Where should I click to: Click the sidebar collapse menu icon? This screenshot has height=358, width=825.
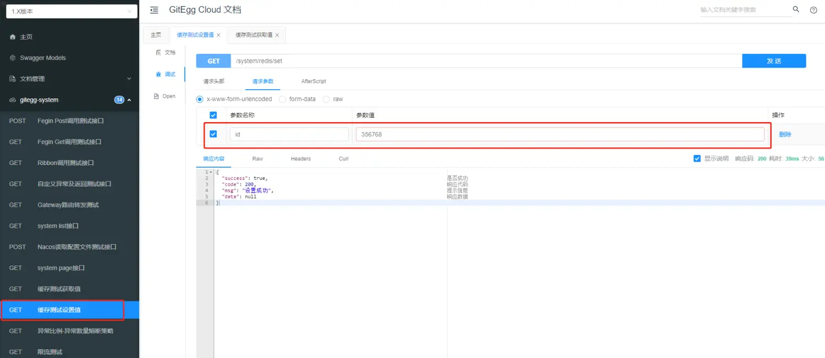154,10
